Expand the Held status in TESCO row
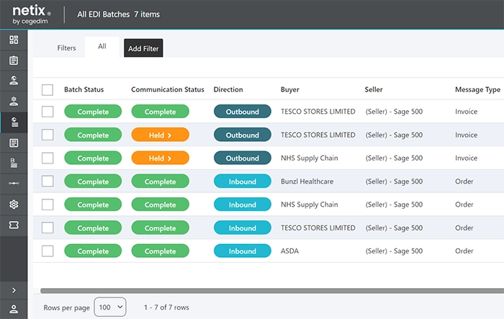Screen dimensions: 504x319 (x=160, y=135)
